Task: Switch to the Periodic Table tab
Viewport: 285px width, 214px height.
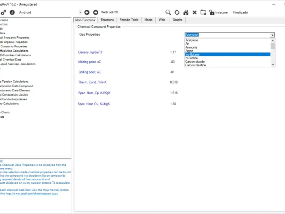Action: pos(129,20)
